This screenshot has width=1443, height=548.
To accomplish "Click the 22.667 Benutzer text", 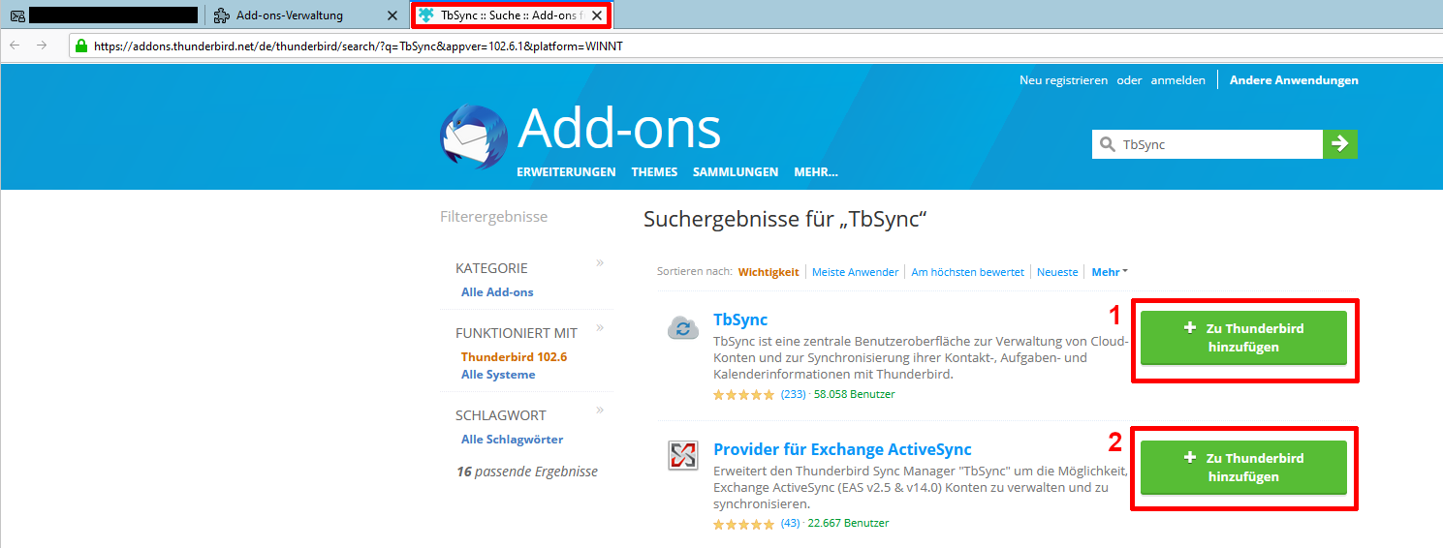I will [x=848, y=523].
